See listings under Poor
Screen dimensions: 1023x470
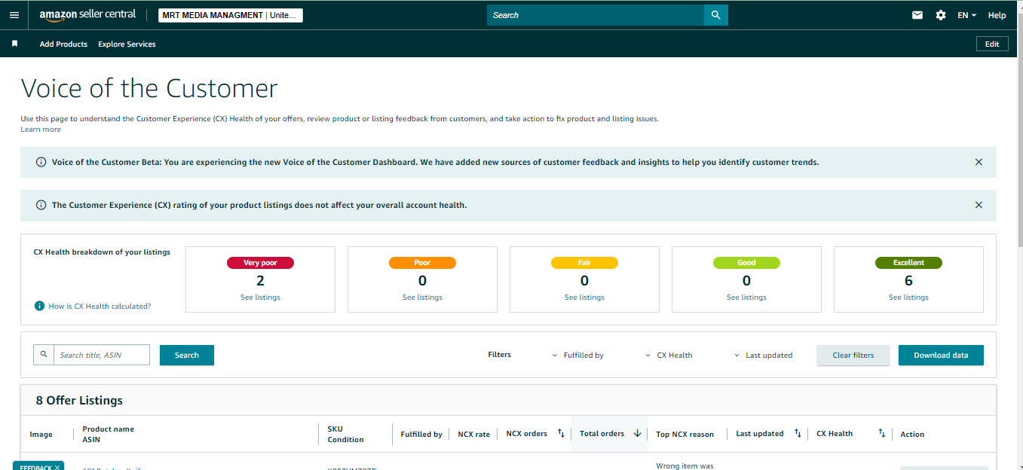click(x=422, y=297)
